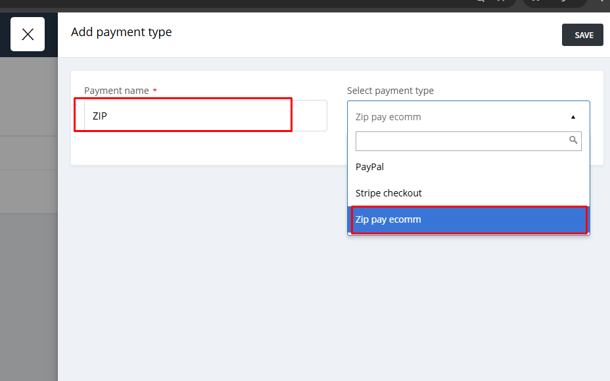Choose PayPal from the payment list
This screenshot has height=381, width=610.
click(x=369, y=167)
